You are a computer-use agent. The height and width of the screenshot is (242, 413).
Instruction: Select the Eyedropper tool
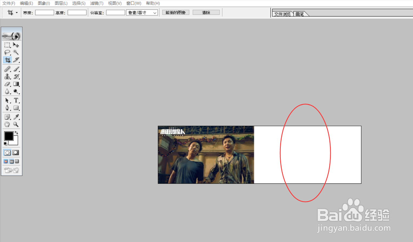coord(16,117)
